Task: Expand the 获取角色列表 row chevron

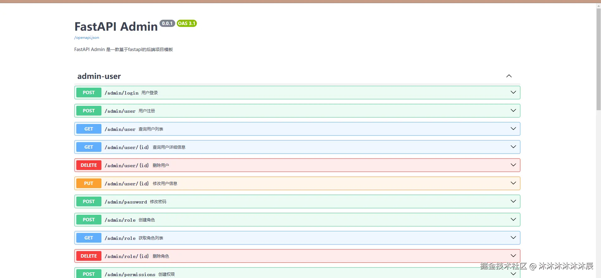Action: [513, 238]
